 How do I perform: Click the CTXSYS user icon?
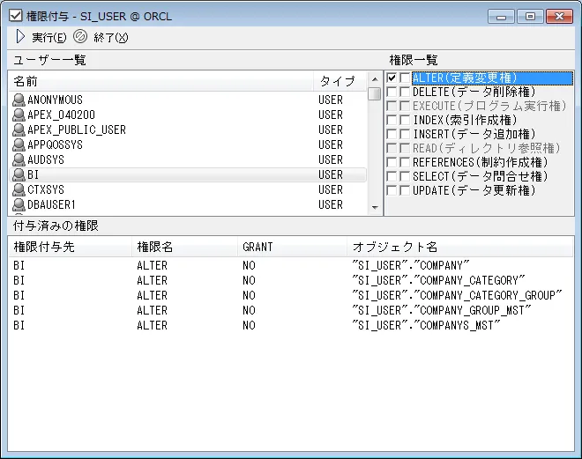click(x=19, y=189)
